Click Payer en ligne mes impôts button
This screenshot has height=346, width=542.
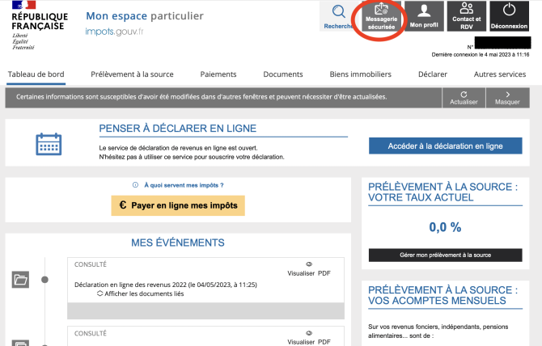(178, 205)
